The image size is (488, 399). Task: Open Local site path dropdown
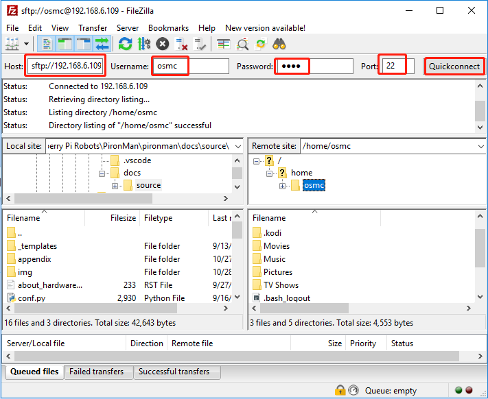[238, 146]
